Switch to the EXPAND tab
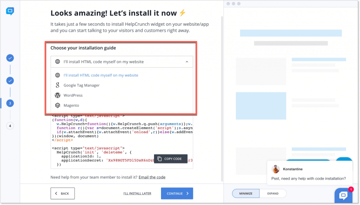 pyautogui.click(x=274, y=193)
